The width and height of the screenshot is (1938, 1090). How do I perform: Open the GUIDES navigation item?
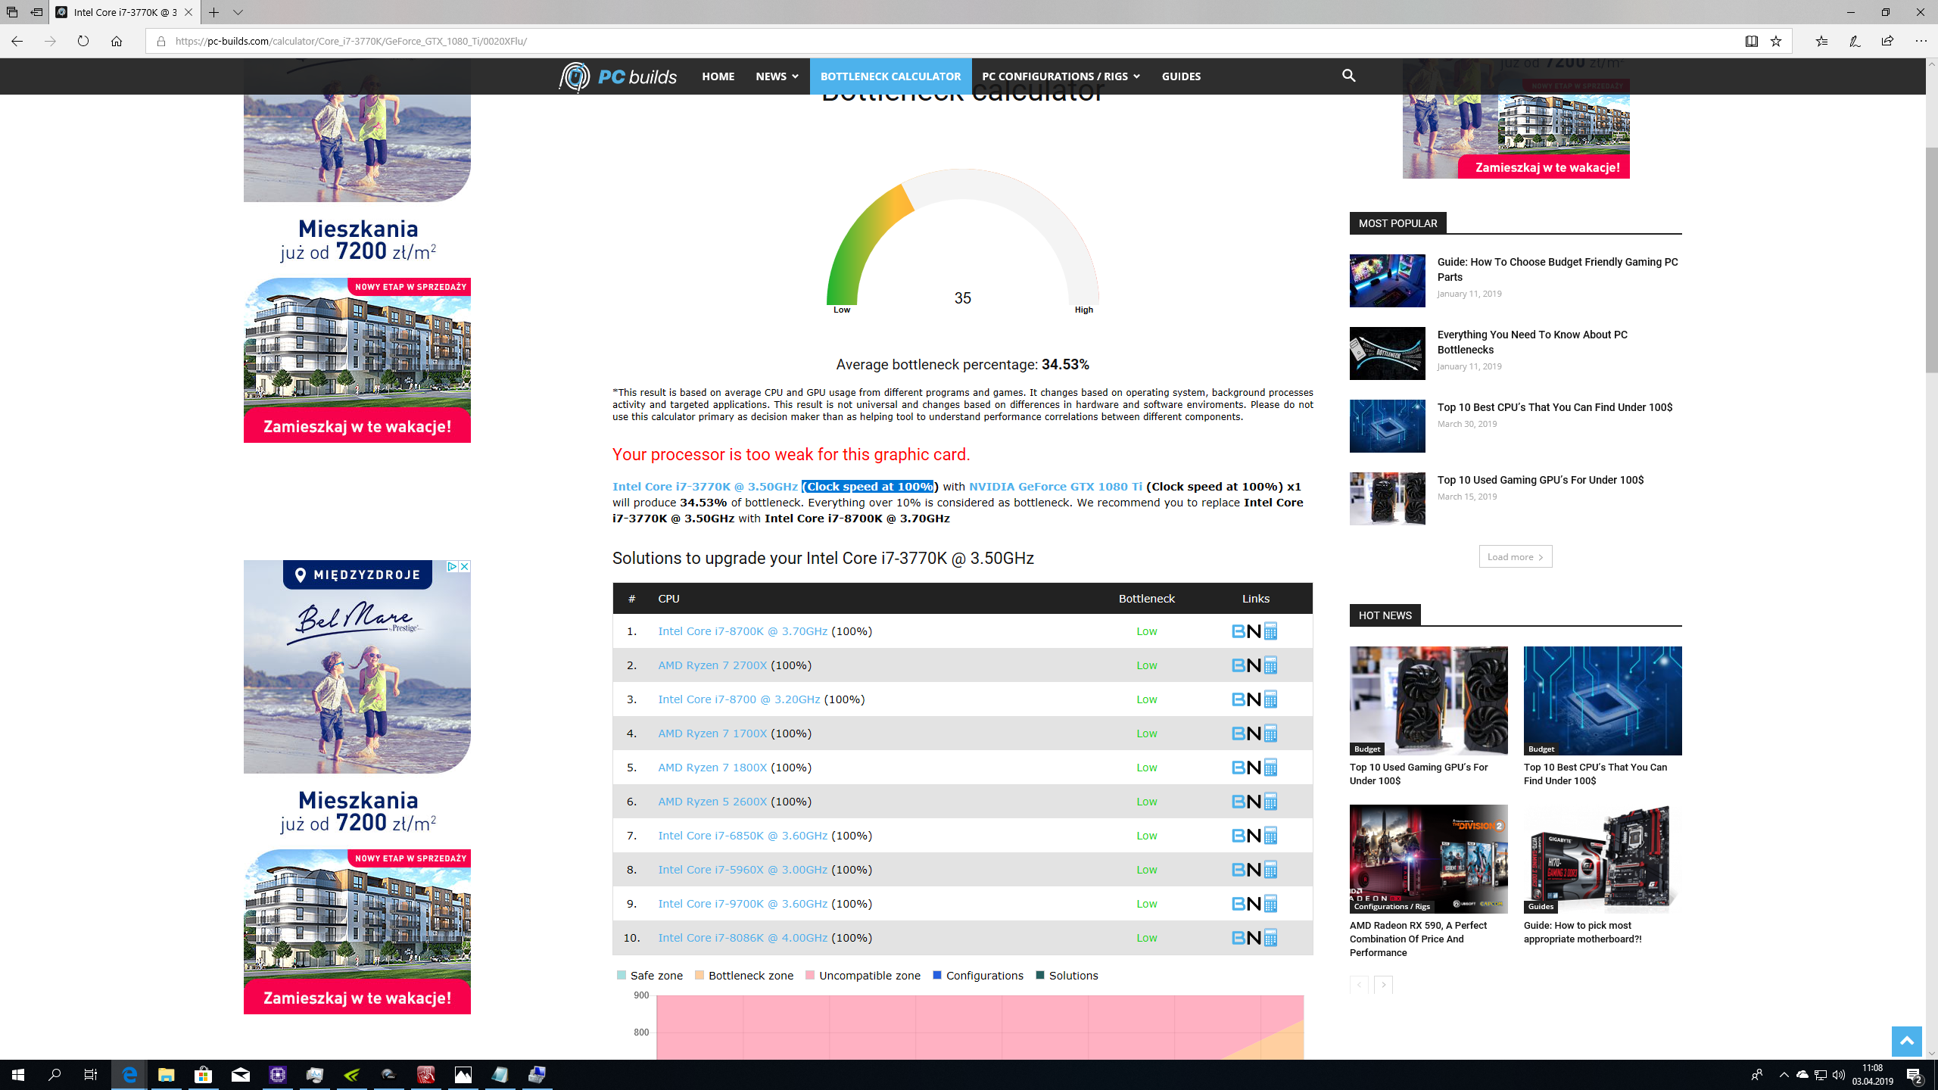pyautogui.click(x=1180, y=76)
